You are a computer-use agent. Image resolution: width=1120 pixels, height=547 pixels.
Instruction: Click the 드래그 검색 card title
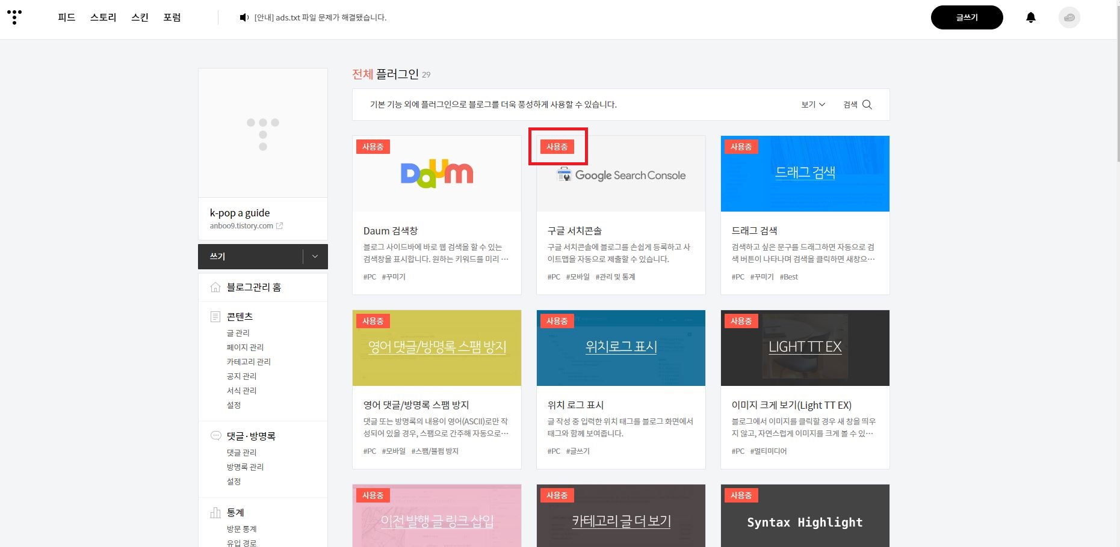coord(754,231)
